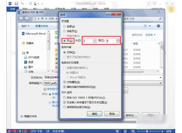This screenshot has height=133, width=182.
Task: Open the 组织 dropdown menu
Action: 25,26
